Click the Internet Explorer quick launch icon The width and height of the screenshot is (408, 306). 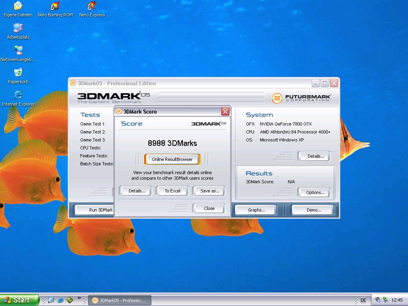pyautogui.click(x=61, y=300)
